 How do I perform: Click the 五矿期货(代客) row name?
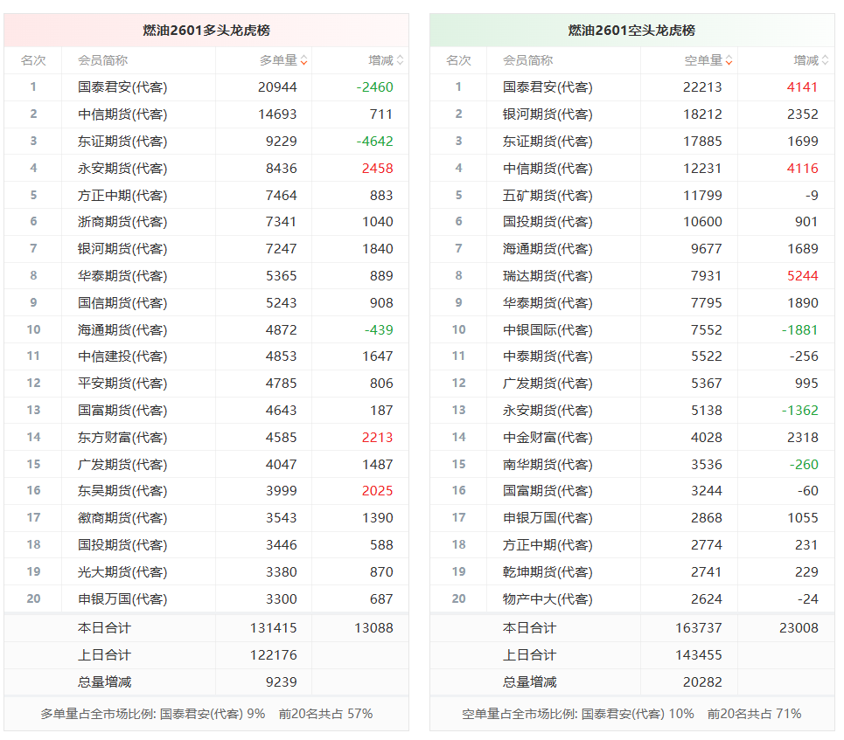548,195
